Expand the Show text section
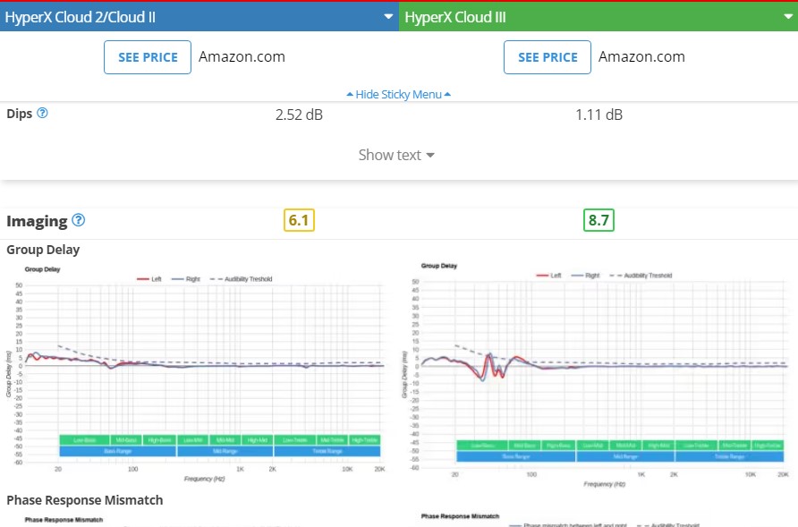This screenshot has height=527, width=798. 396,155
